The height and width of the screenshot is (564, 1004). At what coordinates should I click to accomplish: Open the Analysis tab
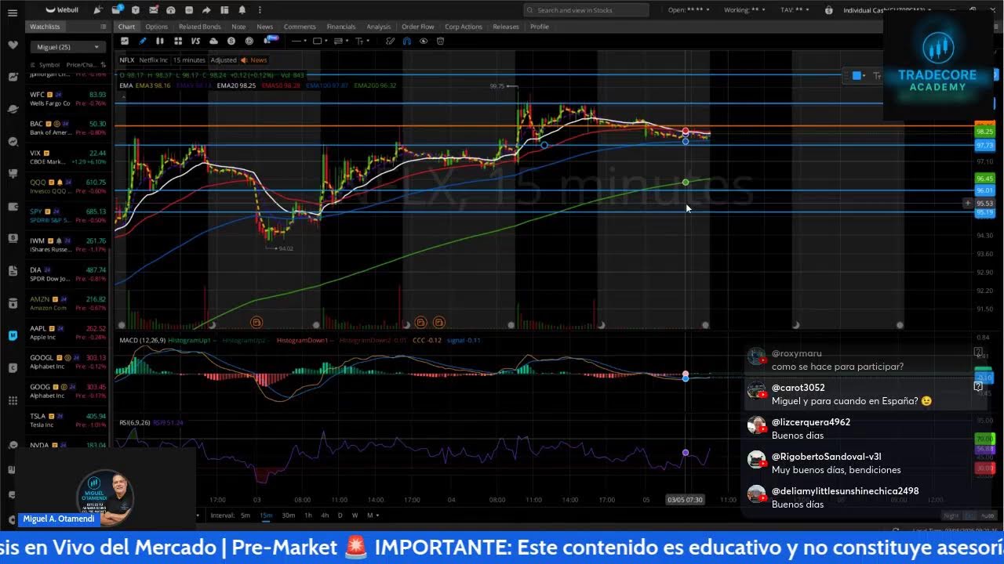coord(378,27)
